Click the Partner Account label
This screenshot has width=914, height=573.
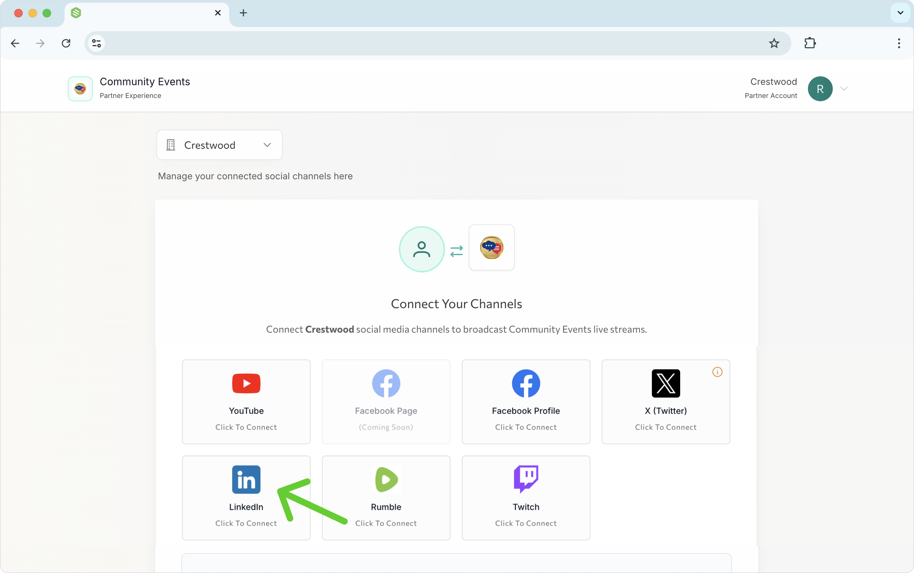coord(771,95)
